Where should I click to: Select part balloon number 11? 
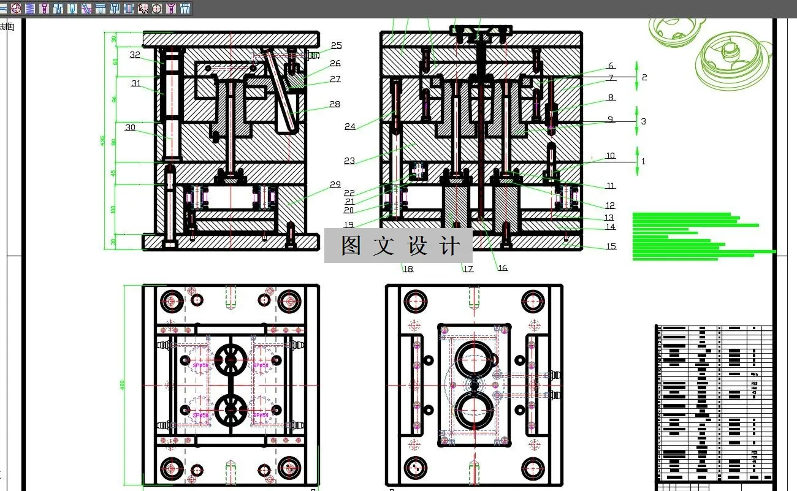(611, 186)
